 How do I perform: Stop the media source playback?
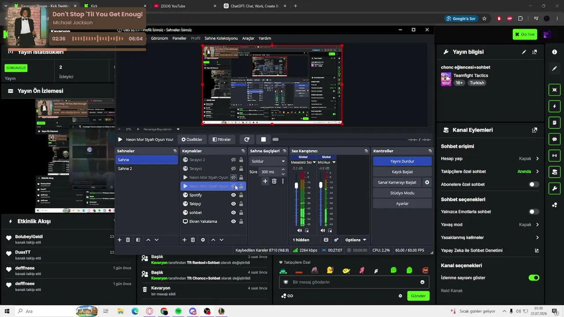pos(263,140)
